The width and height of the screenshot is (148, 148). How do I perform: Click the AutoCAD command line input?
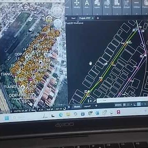(122, 100)
